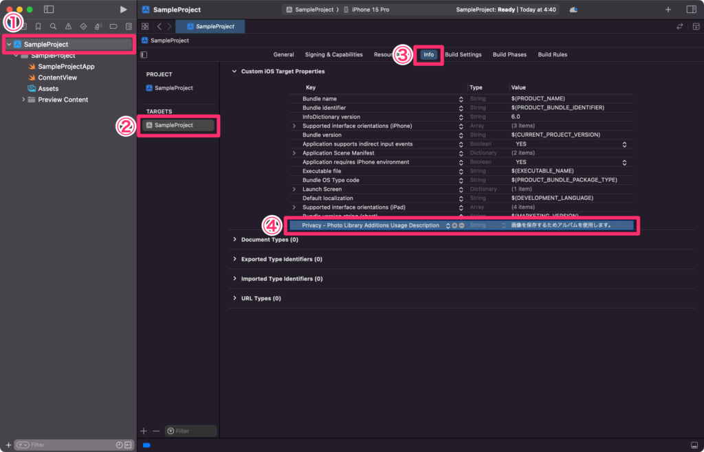The height and width of the screenshot is (452, 704).
Task: Select the SampleProject tab in the editor
Action: pyautogui.click(x=211, y=26)
